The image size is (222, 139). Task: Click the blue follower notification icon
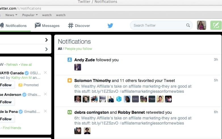pyautogui.click(x=70, y=60)
